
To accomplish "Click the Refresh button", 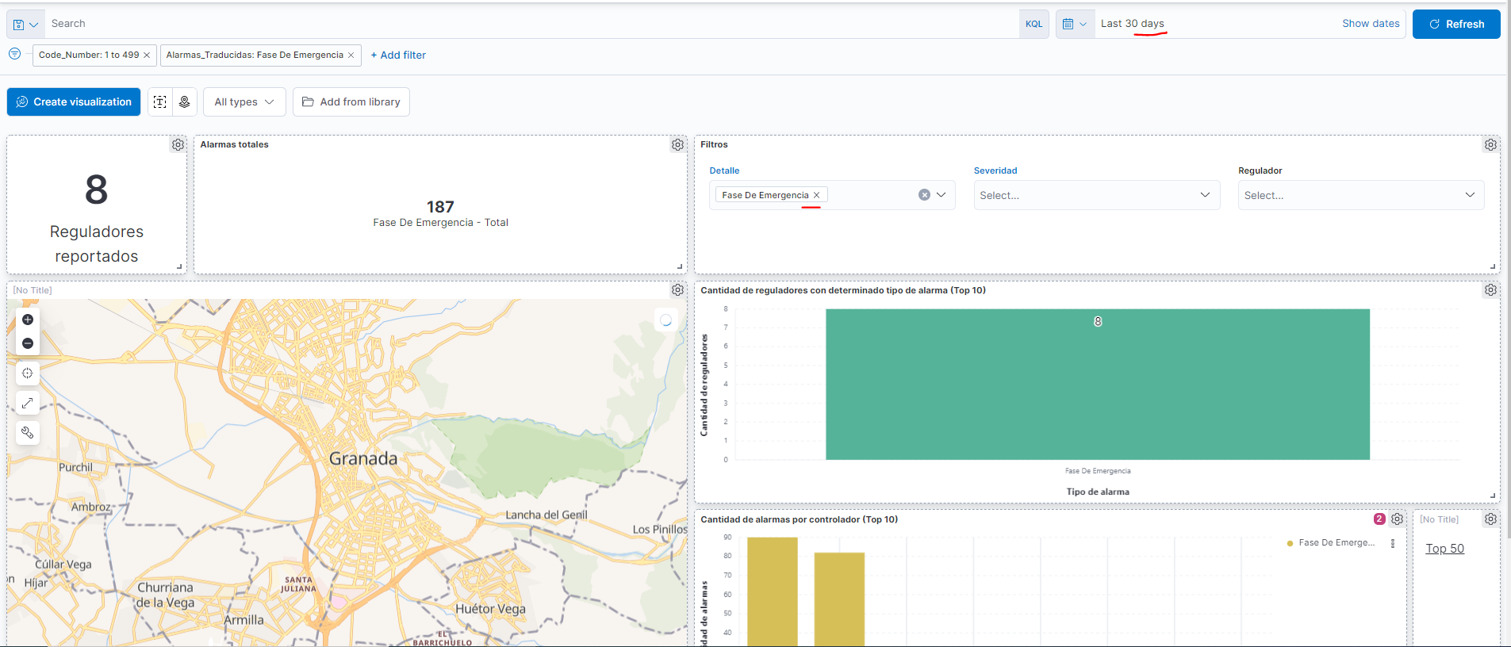I will point(1456,24).
